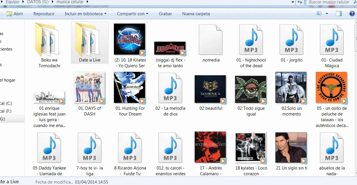Open the Boku wa Tomodachi folder icon
The image size is (357, 185).
(48, 40)
